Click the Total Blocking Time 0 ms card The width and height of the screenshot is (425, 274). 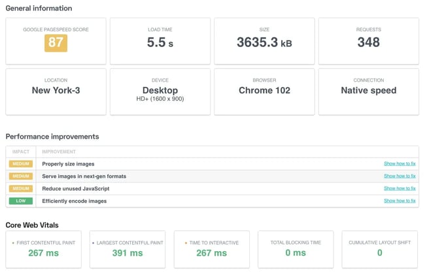coord(296,249)
